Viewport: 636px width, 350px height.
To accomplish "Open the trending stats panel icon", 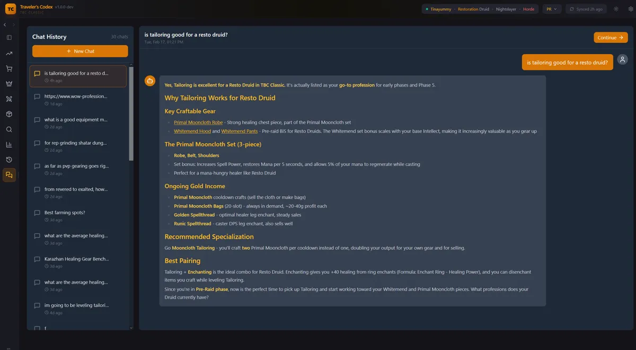I will click(x=8, y=53).
